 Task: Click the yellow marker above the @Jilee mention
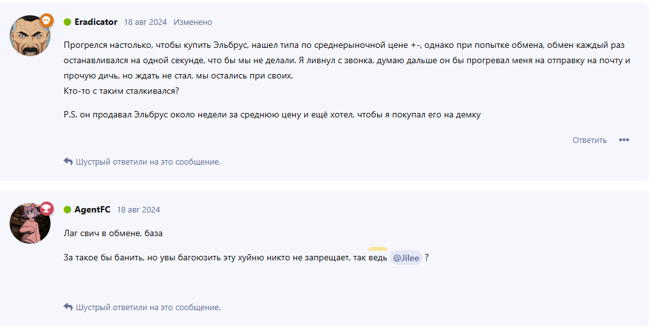click(x=377, y=250)
